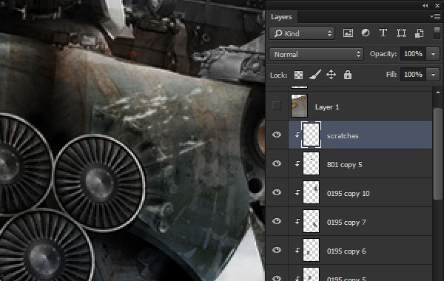
Task: Click the 801 copy 5 clipping arrow
Action: pos(297,164)
